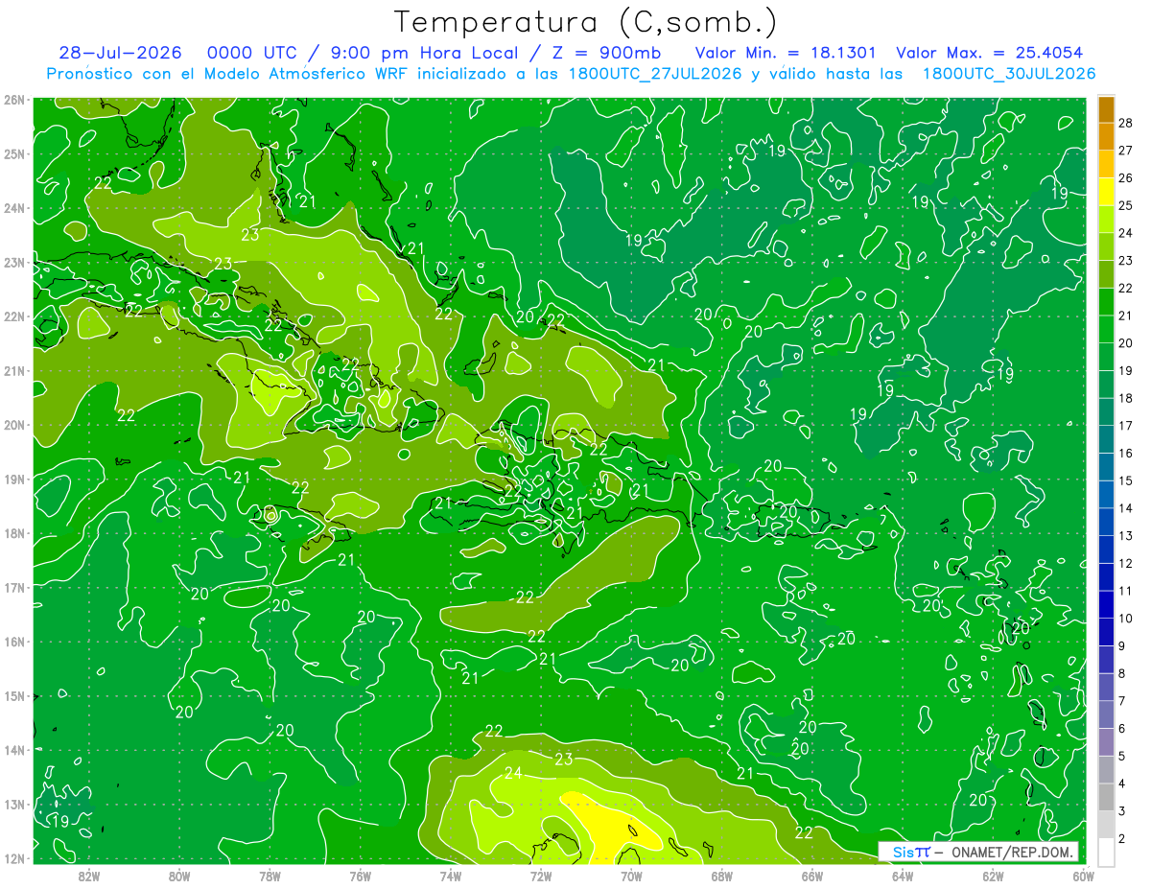
Task: Click the '60W' longitude axis label
Action: 1084,875
